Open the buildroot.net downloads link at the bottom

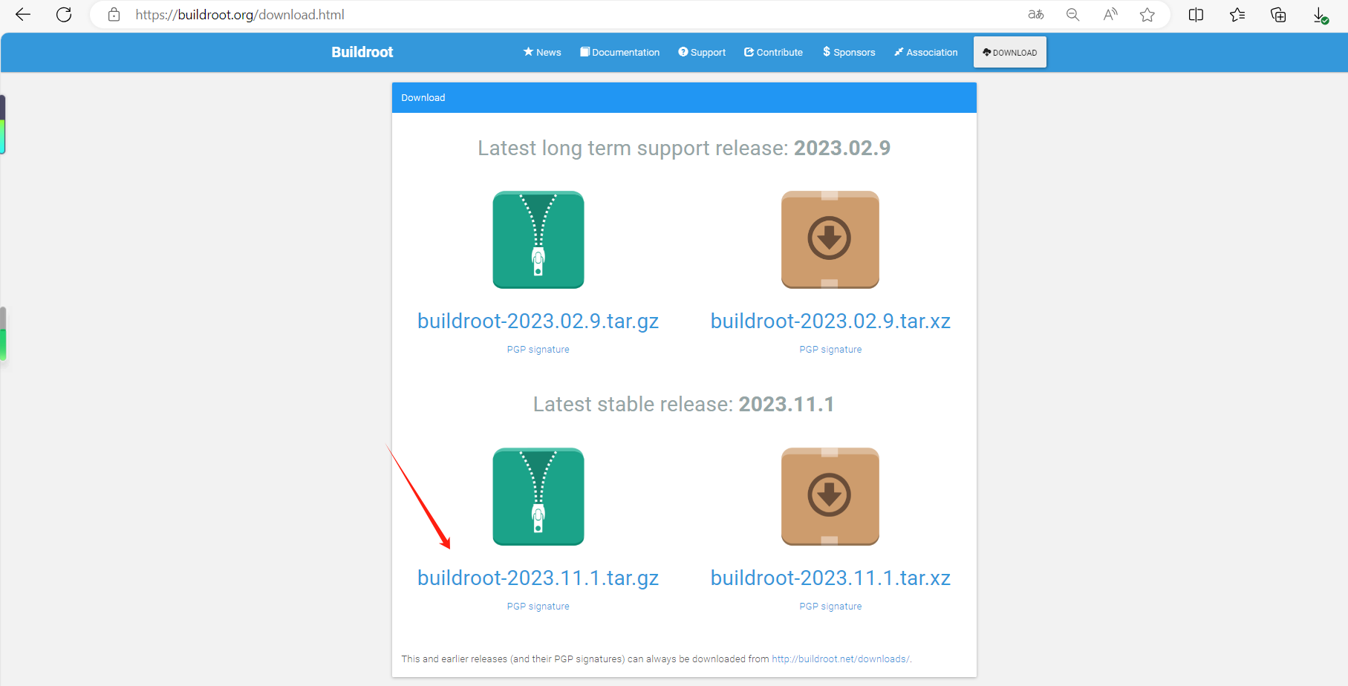(840, 659)
